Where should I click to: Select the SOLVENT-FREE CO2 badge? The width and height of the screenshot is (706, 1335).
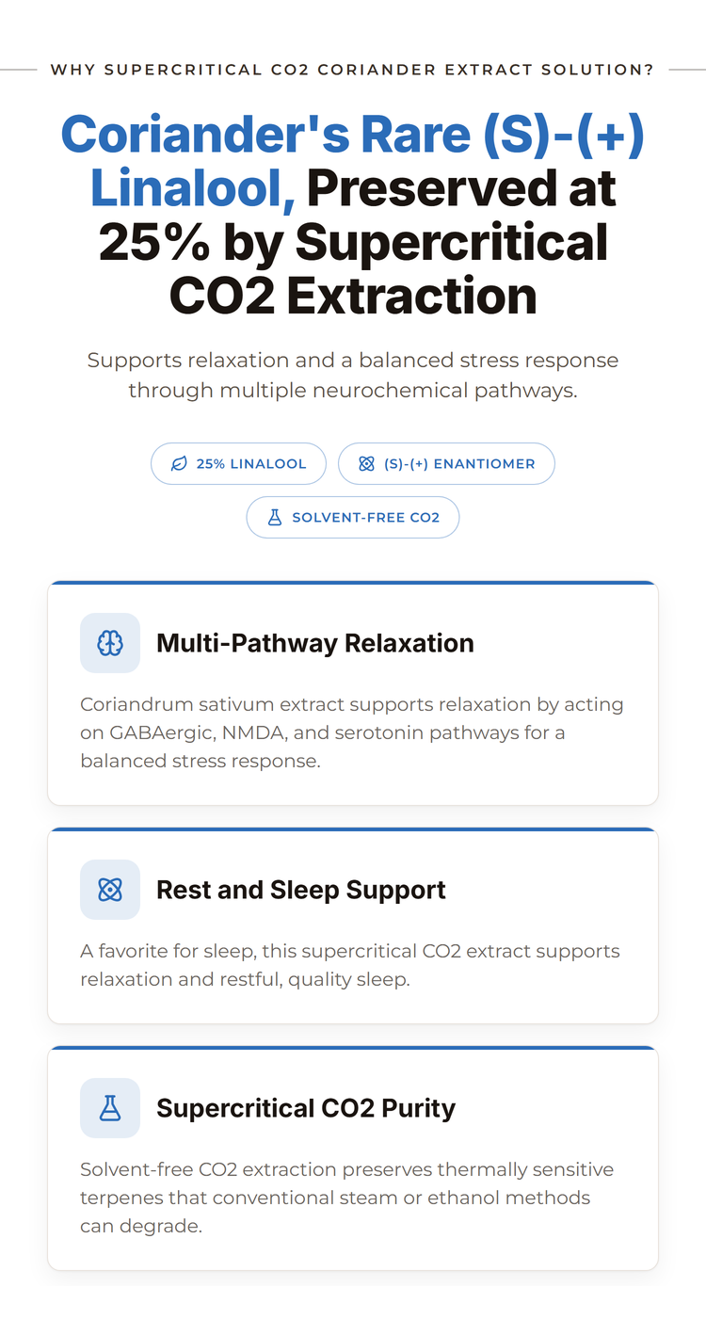[x=353, y=518]
